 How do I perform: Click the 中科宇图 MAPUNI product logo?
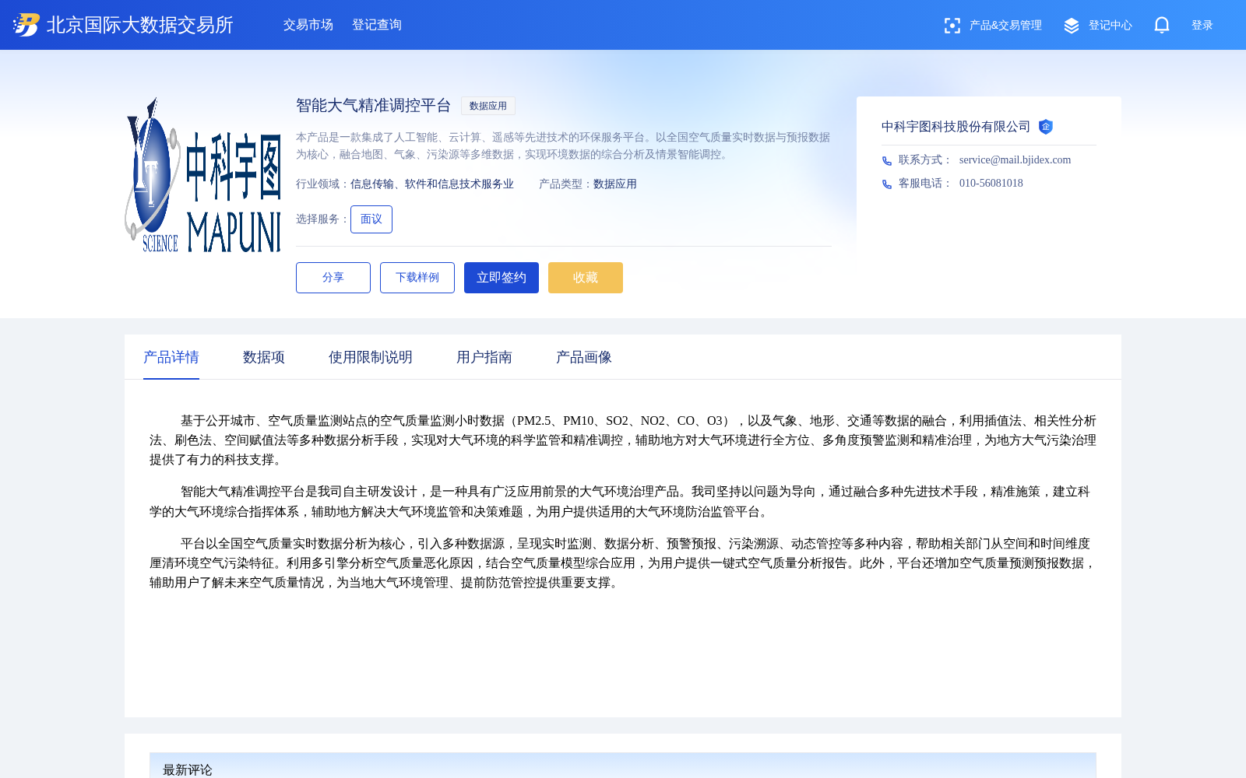[x=202, y=174]
